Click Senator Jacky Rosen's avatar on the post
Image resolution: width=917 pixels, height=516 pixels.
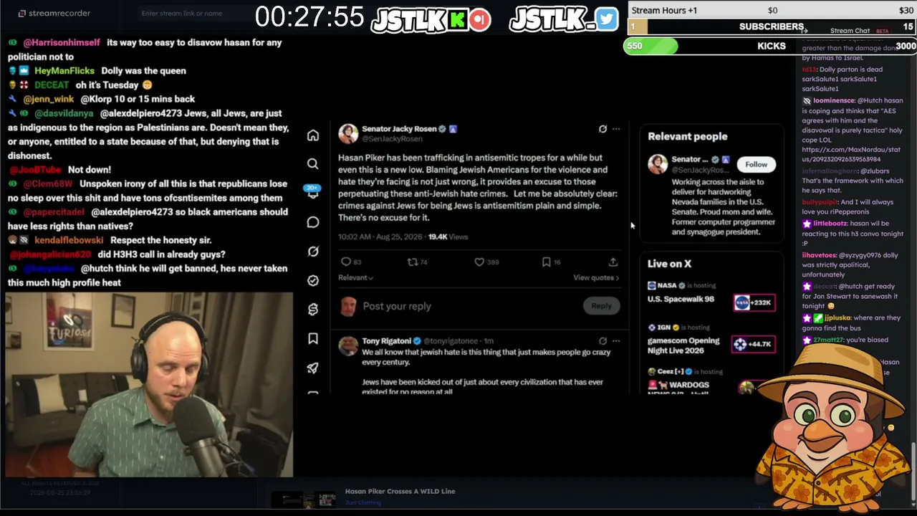(x=348, y=133)
